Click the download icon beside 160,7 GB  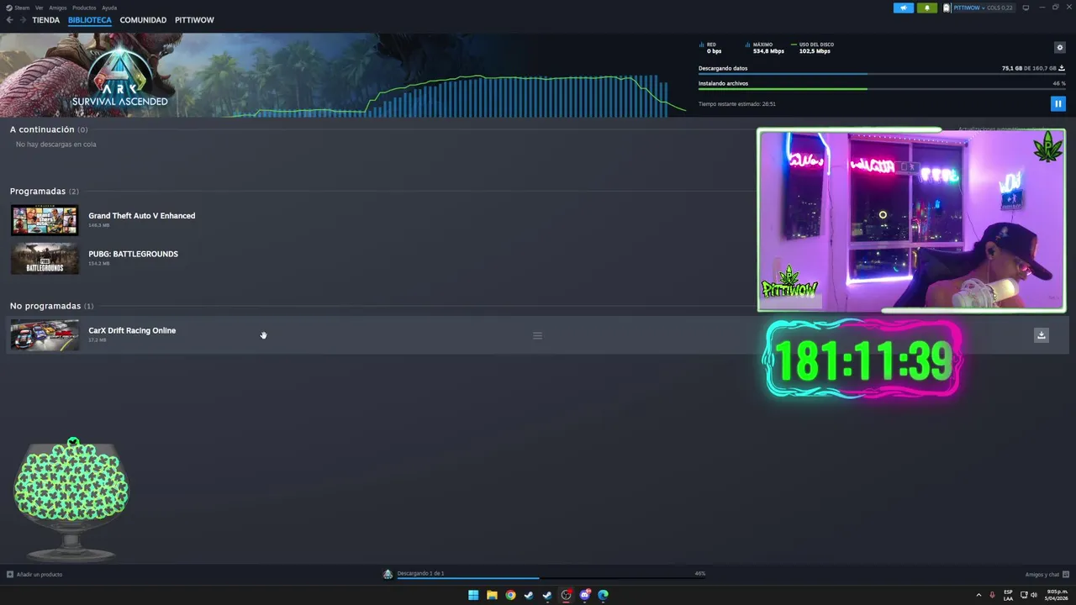click(1062, 68)
